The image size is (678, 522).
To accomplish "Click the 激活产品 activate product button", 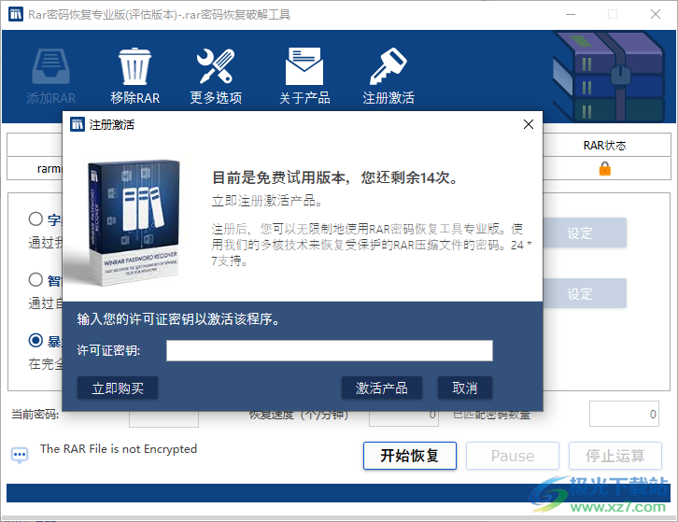I will (382, 388).
